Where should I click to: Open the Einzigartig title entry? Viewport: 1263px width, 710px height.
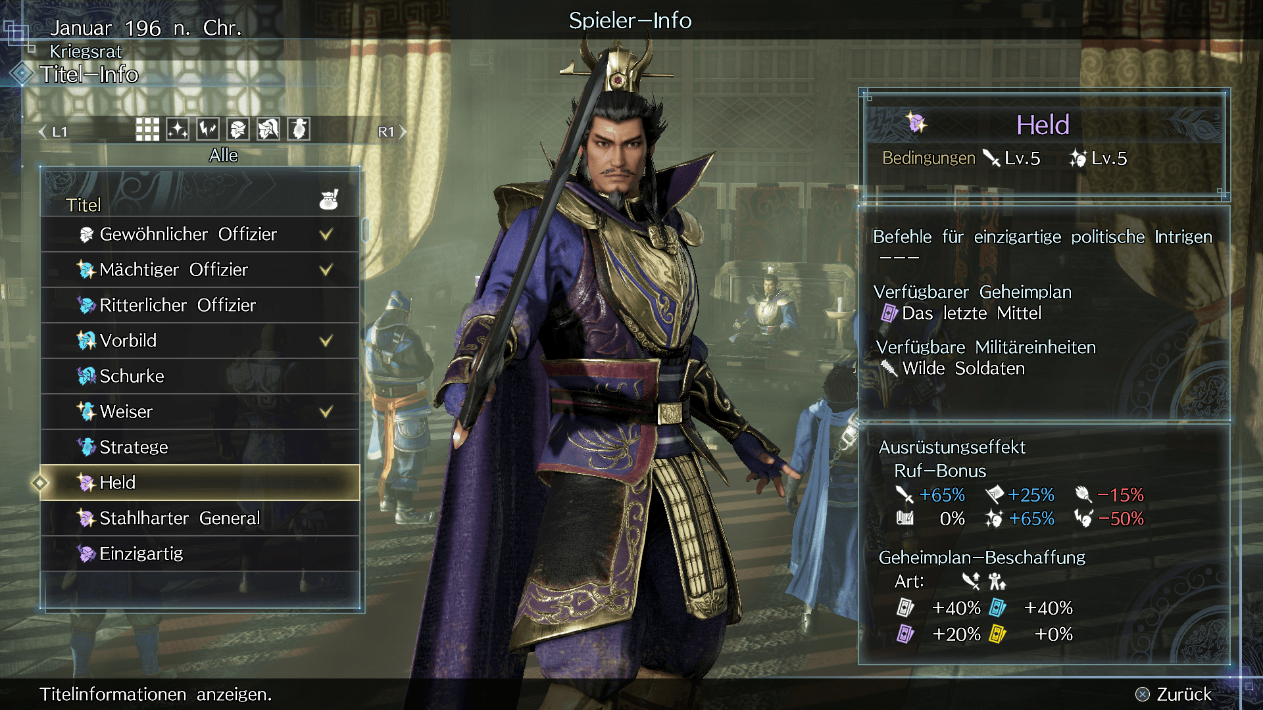(x=200, y=554)
